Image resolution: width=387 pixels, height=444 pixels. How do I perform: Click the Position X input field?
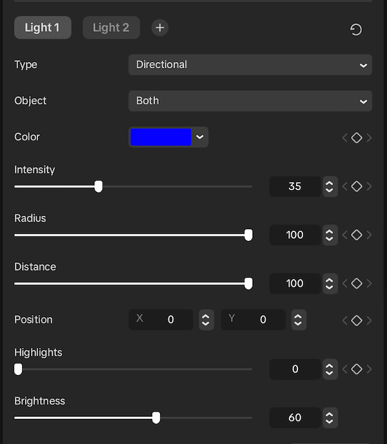pos(161,320)
